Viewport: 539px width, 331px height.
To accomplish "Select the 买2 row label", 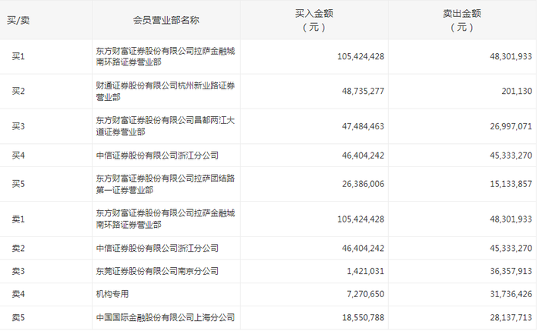I will pos(18,91).
